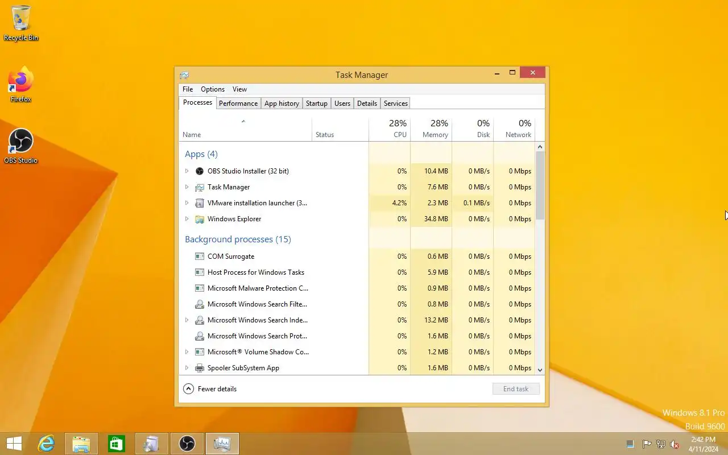This screenshot has height=455, width=728.
Task: Switch to the Details tab
Action: pos(367,104)
